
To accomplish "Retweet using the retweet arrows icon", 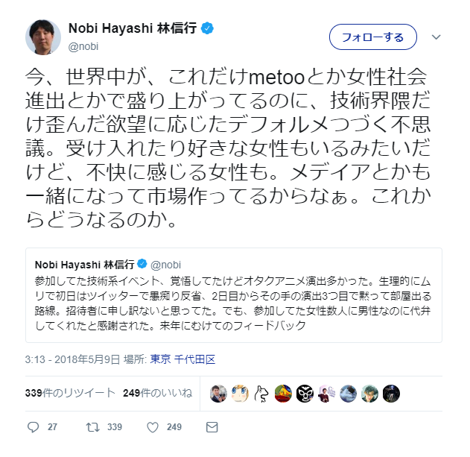I will (92, 427).
